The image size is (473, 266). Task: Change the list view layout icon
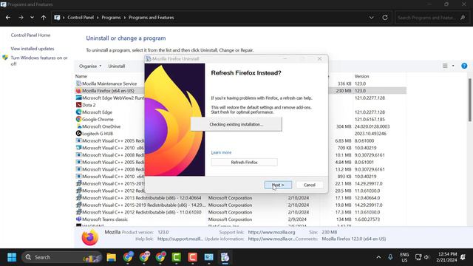click(445, 66)
